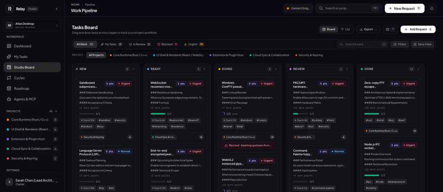Open Cloud Sync & Collaboration project in sidebar
443x192 pixels.
tap(32, 149)
